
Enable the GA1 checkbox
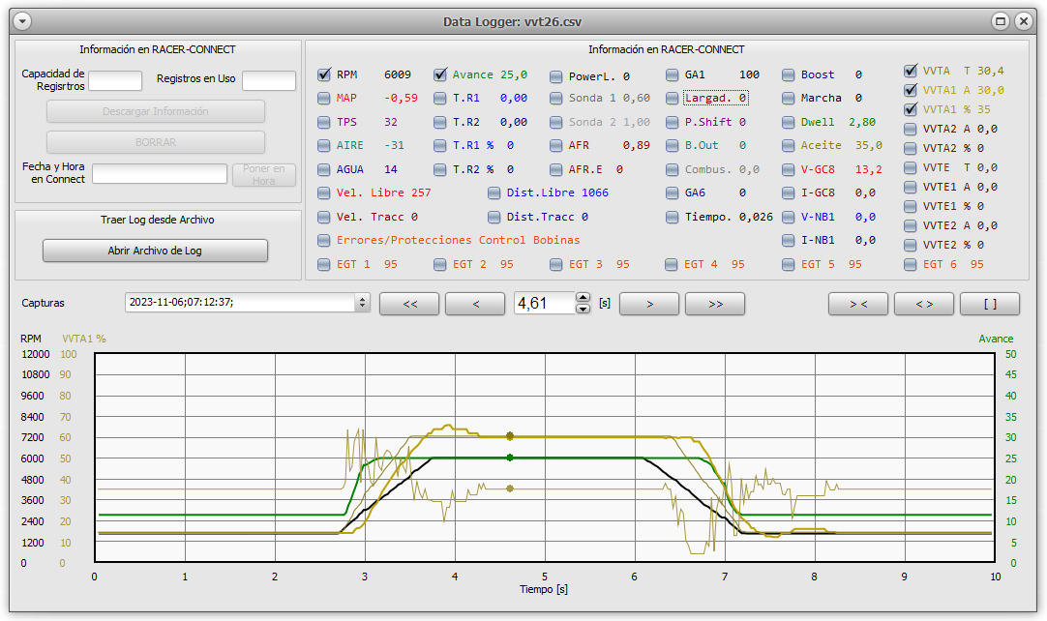pos(673,74)
